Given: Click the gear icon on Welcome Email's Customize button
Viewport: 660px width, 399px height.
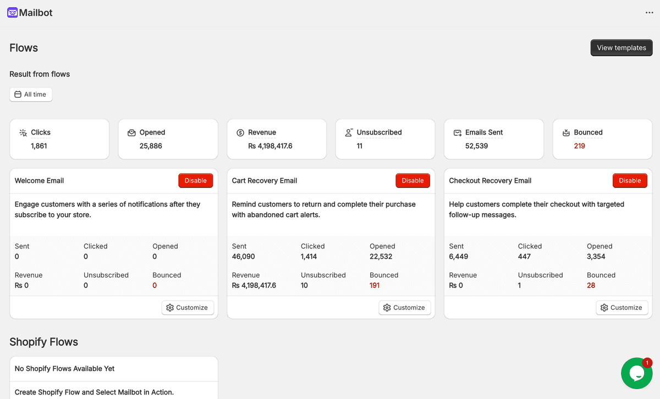Looking at the screenshot, I should [x=170, y=308].
